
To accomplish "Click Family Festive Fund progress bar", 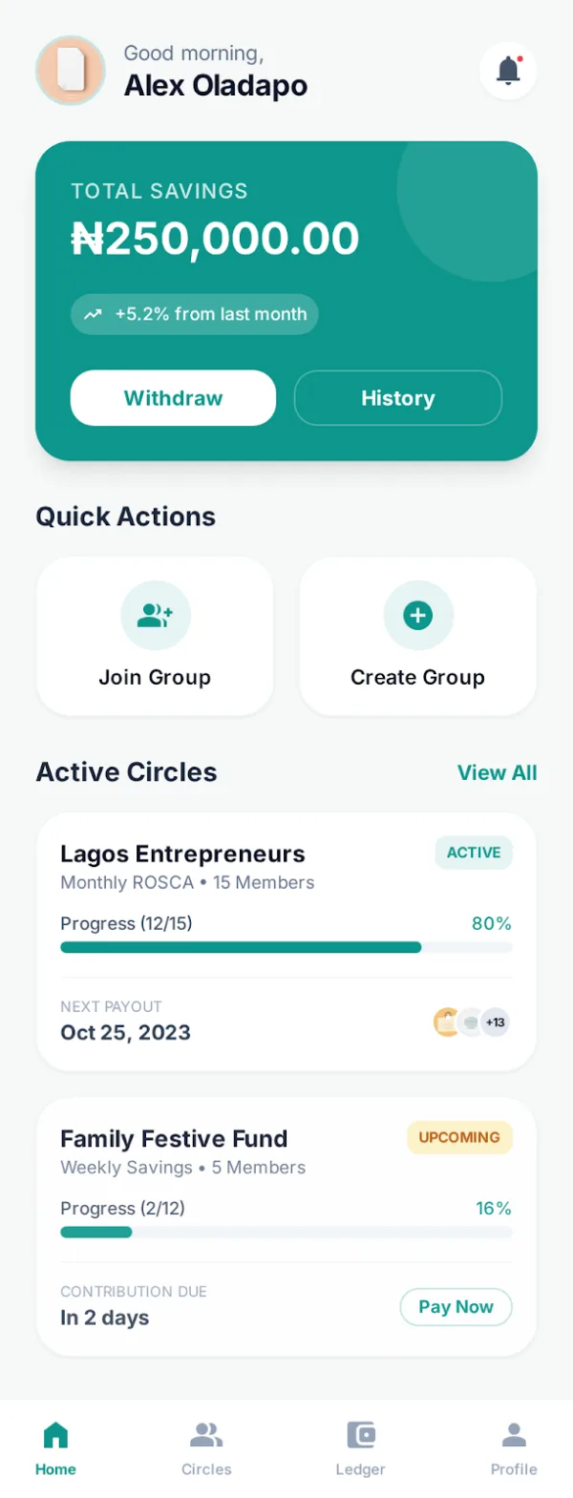I will [x=286, y=1232].
